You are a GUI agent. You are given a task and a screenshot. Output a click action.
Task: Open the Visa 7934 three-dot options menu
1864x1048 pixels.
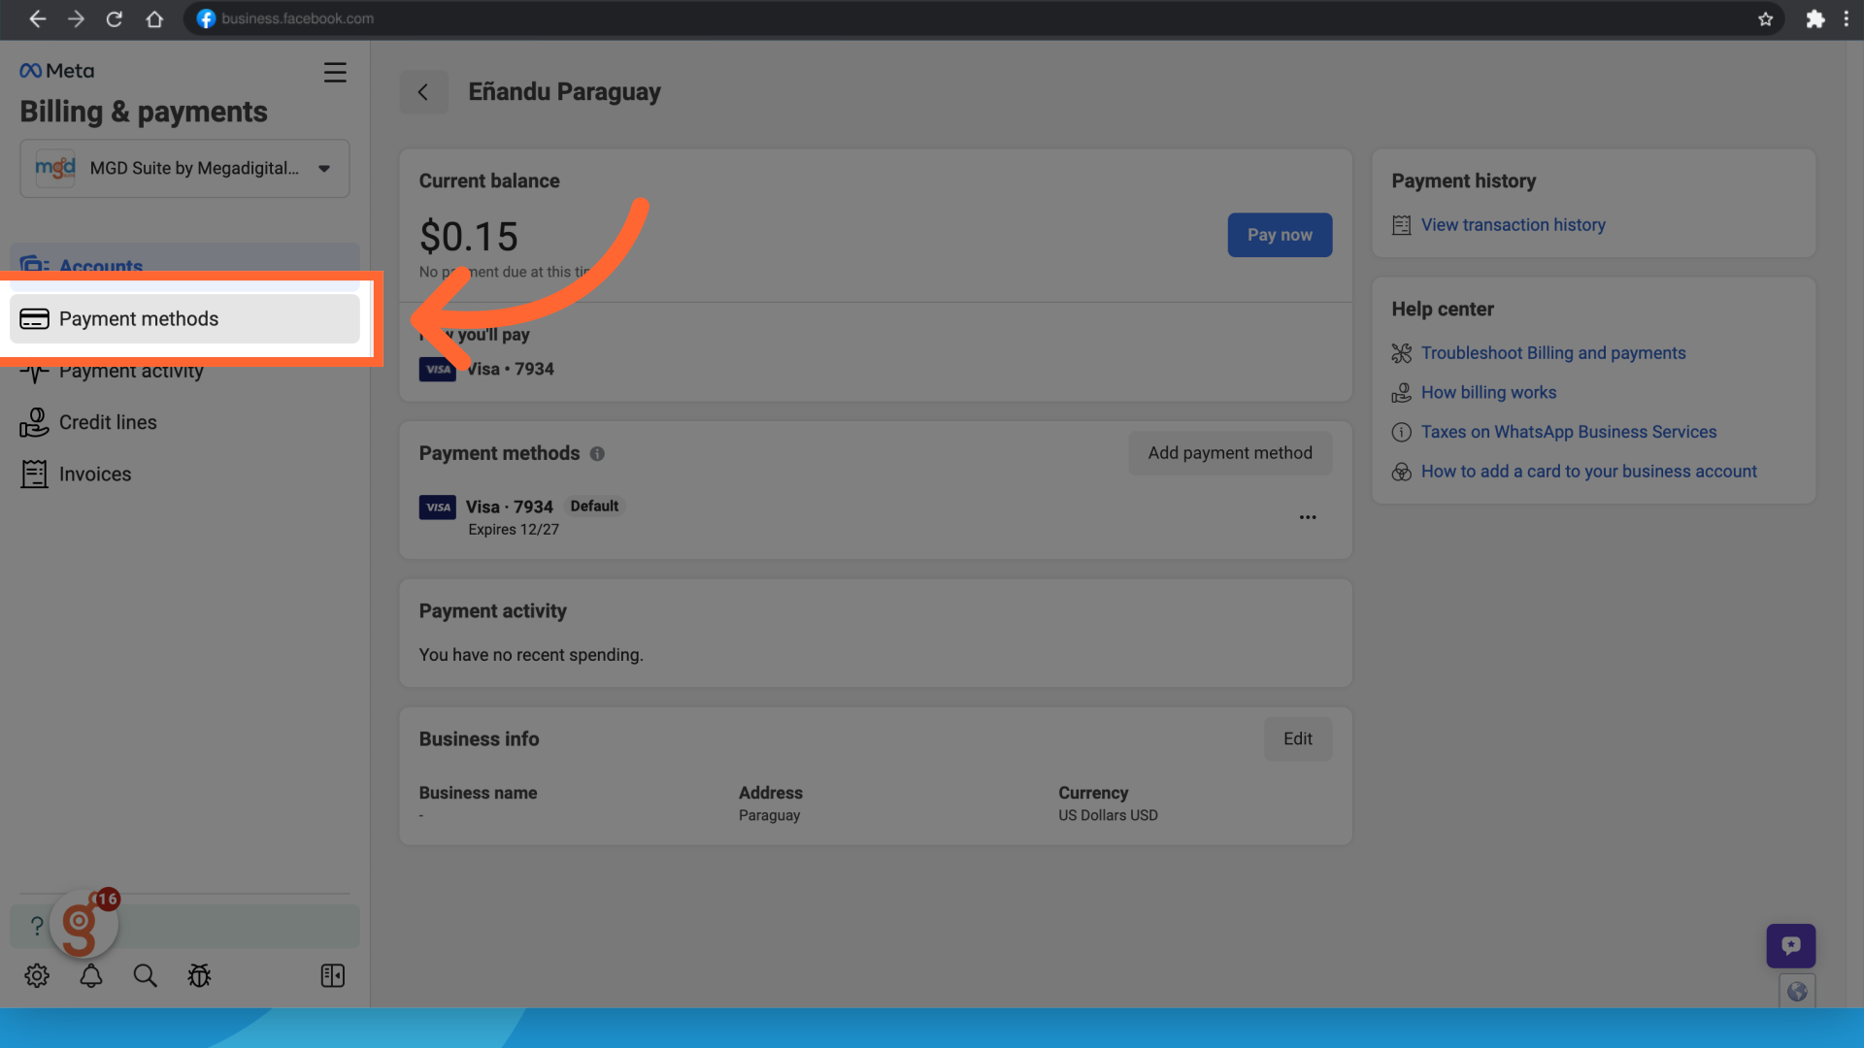[1308, 517]
